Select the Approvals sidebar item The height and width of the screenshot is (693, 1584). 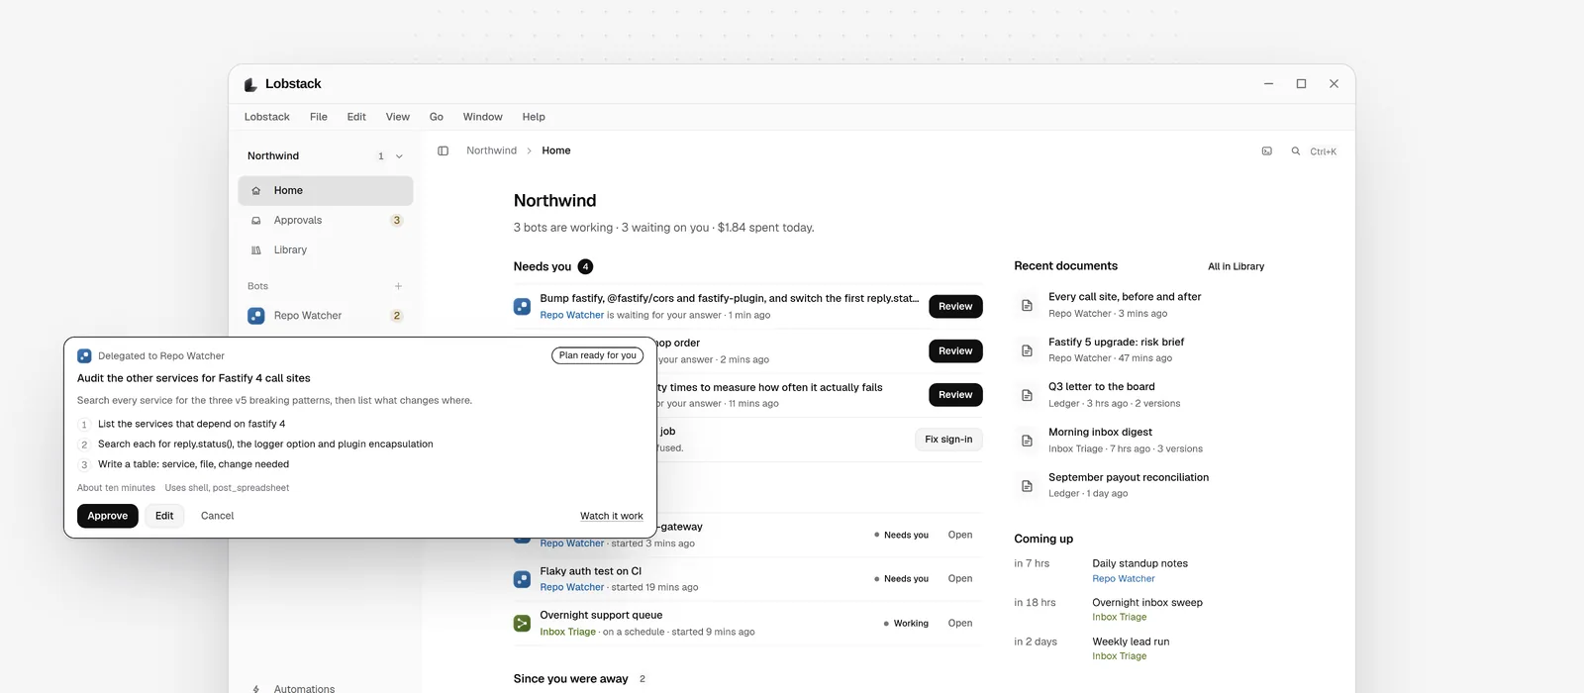pyautogui.click(x=326, y=221)
